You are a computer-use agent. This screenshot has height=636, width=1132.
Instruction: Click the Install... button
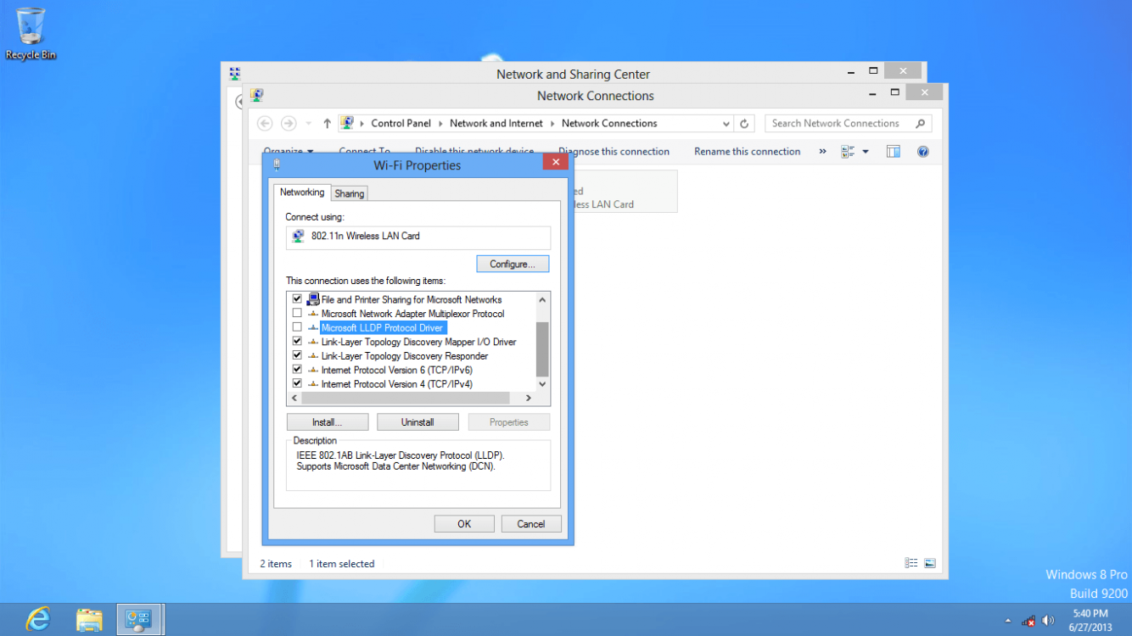tap(328, 422)
